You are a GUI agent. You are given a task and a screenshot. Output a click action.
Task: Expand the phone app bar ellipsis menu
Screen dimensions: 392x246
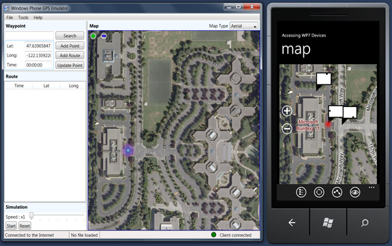click(372, 187)
